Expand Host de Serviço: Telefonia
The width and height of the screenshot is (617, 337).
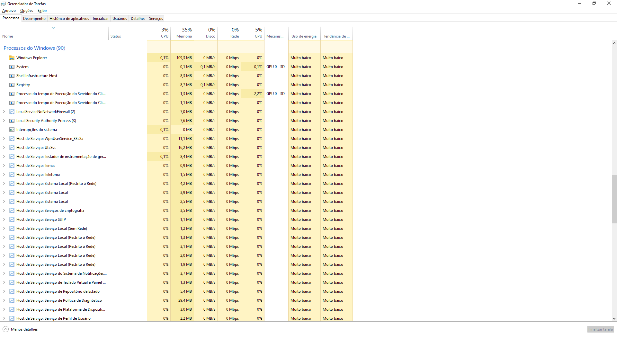tap(4, 175)
